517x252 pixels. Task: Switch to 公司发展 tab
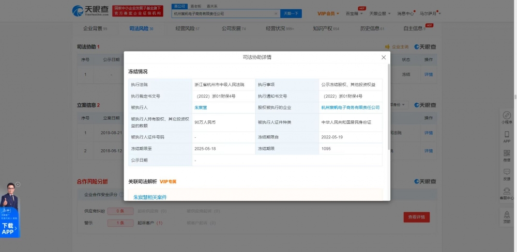pyautogui.click(x=234, y=28)
